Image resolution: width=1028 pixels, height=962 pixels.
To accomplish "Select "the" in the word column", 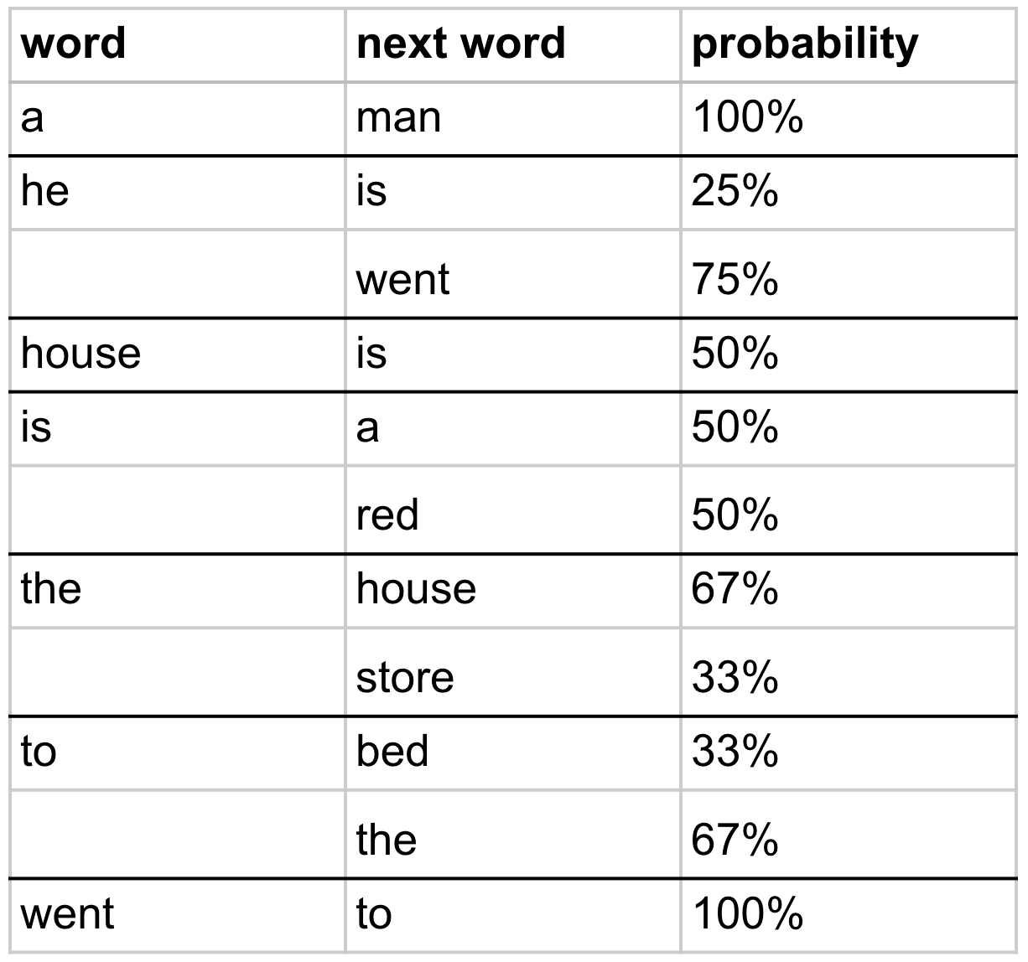I will tap(51, 587).
